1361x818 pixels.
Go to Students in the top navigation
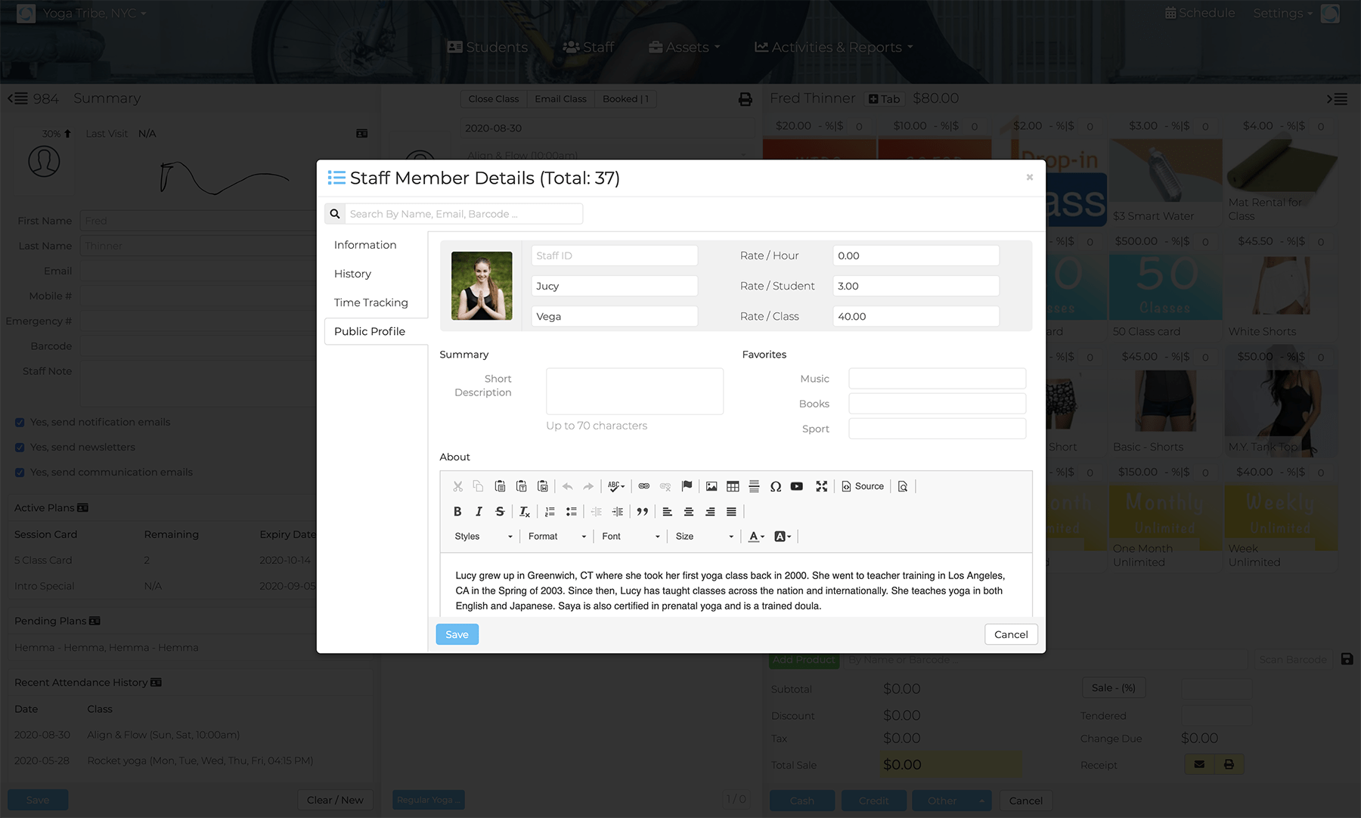coord(488,47)
